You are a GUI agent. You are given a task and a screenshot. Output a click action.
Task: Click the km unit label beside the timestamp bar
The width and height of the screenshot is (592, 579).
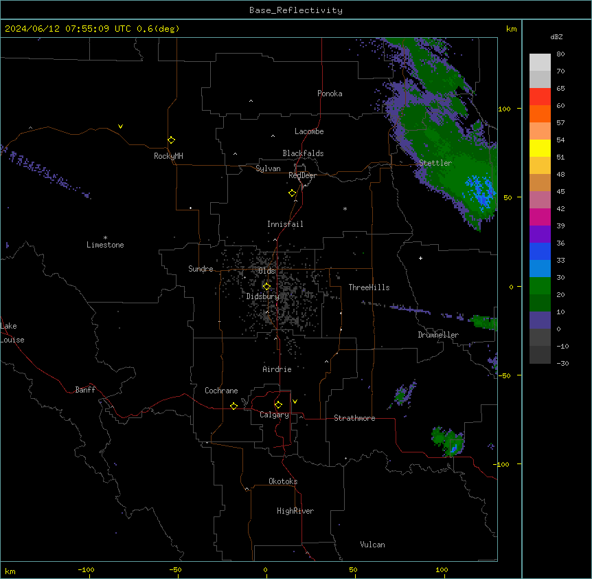pyautogui.click(x=511, y=29)
